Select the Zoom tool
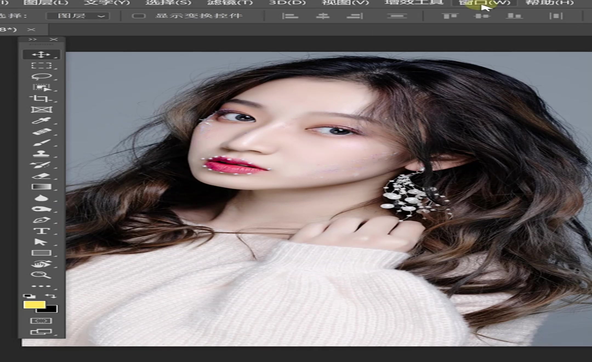The width and height of the screenshot is (592, 362). tap(41, 275)
